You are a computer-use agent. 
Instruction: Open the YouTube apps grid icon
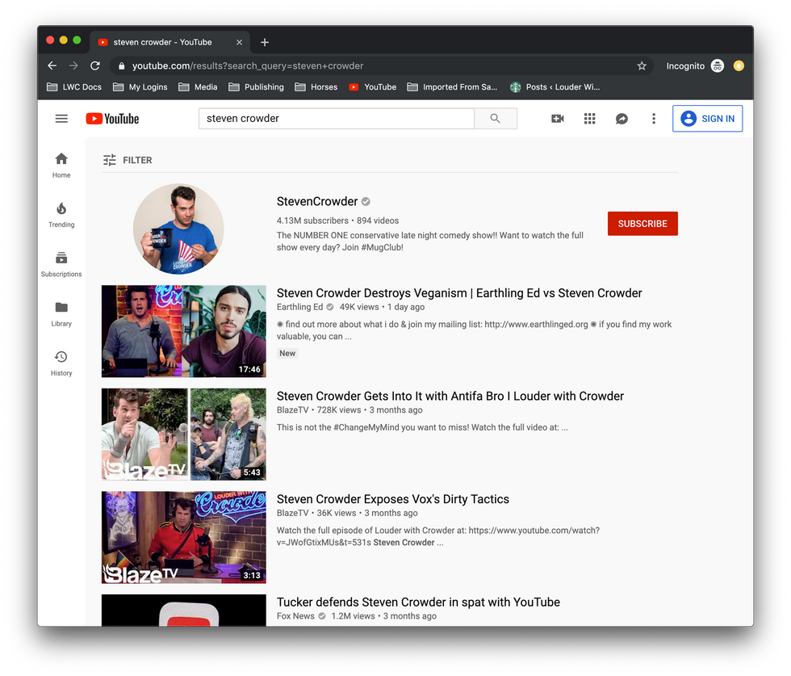(x=590, y=119)
